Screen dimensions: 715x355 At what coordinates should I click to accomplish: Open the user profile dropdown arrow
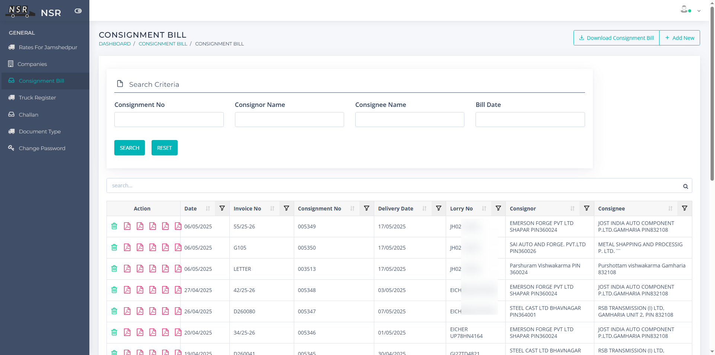click(x=699, y=11)
